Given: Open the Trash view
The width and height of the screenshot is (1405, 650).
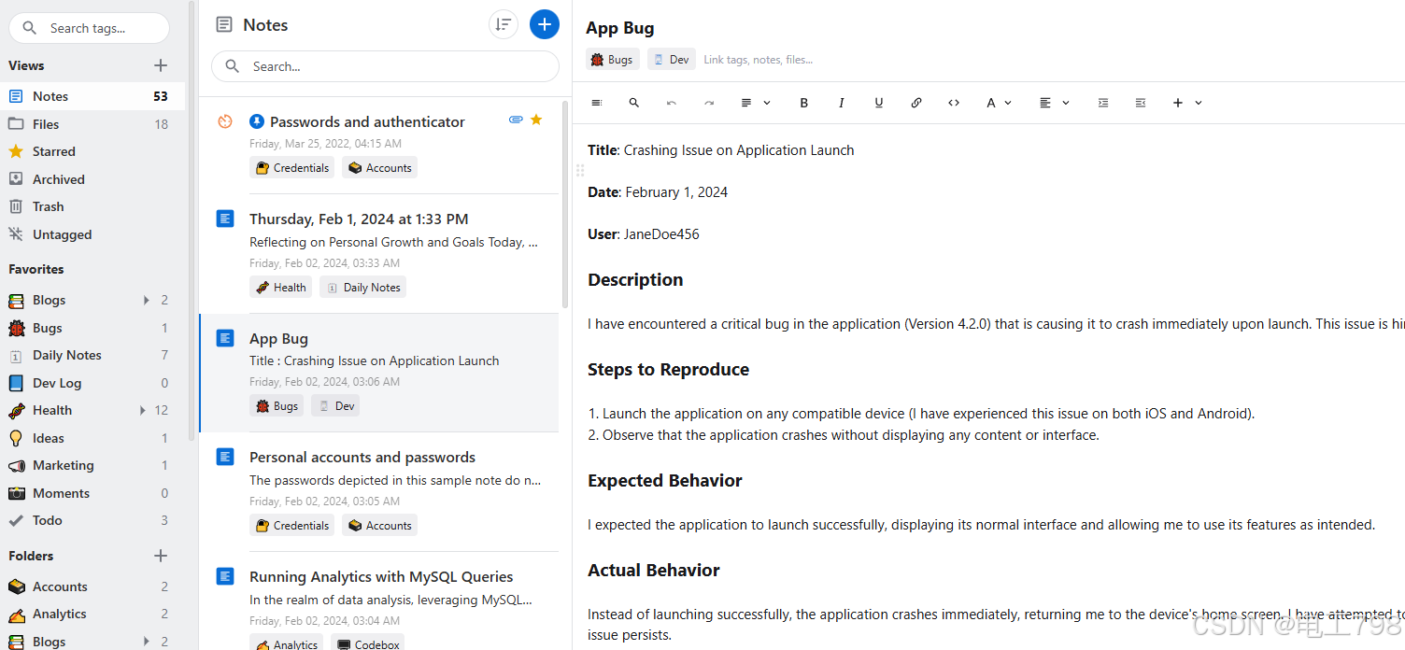Looking at the screenshot, I should pos(93,206).
